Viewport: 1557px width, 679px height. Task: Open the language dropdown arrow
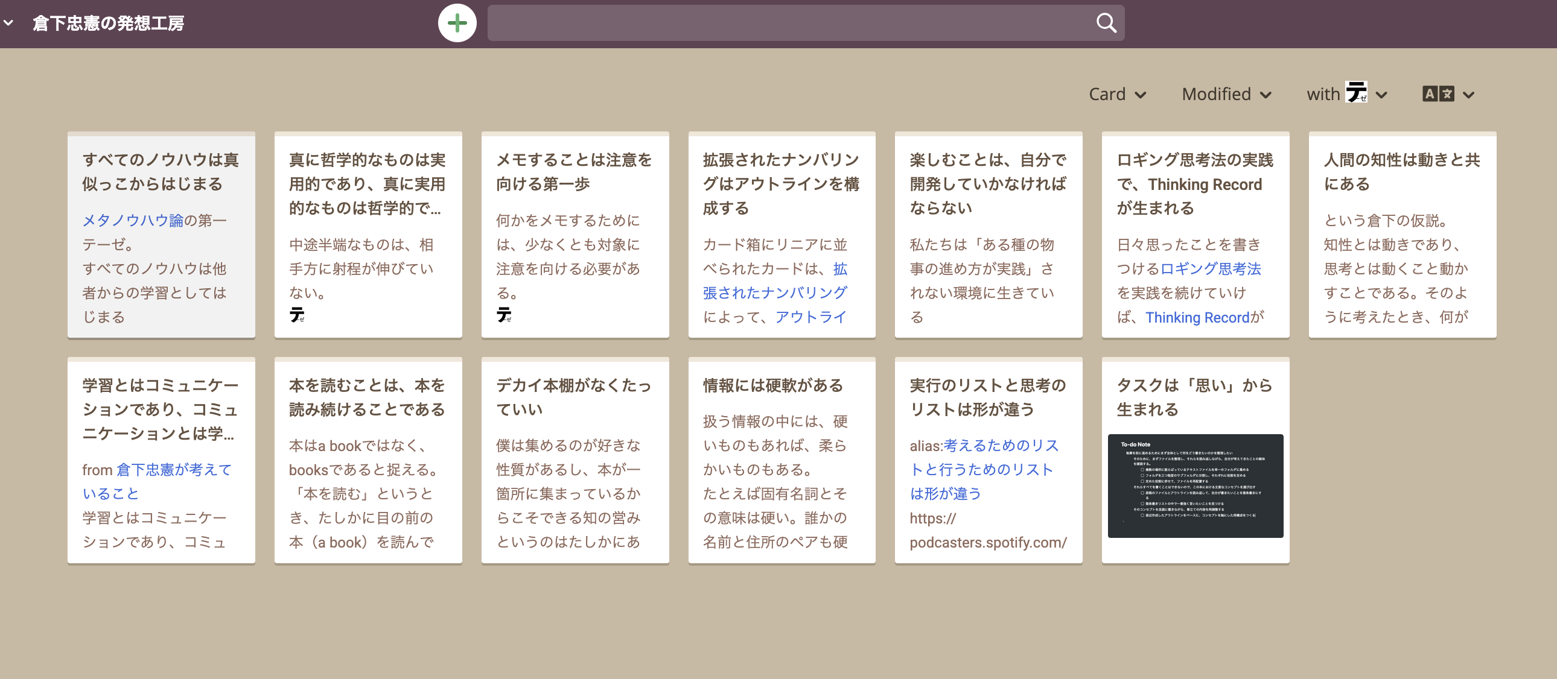(x=1469, y=95)
